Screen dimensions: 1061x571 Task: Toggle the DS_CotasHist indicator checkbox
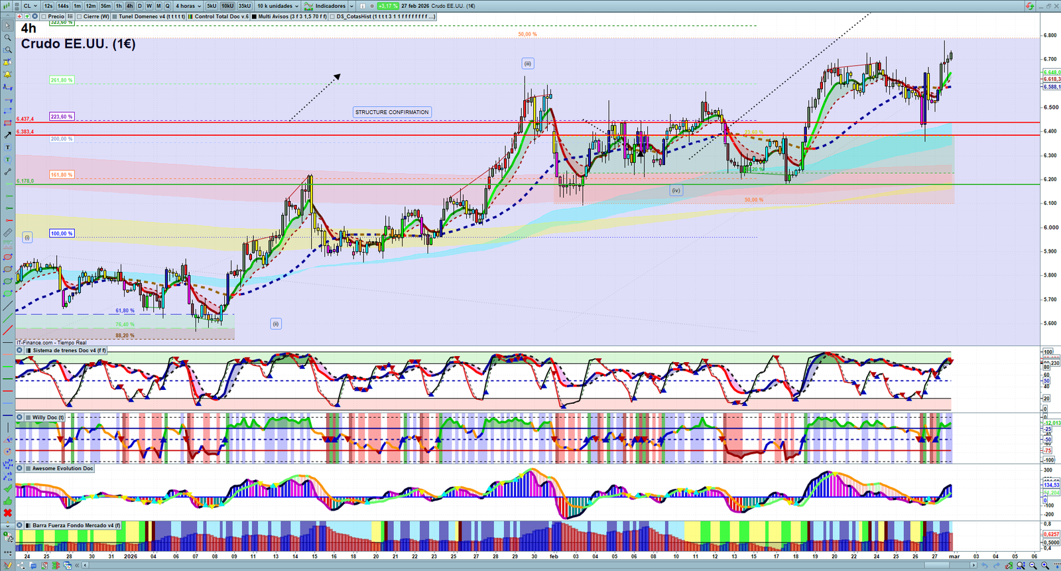point(332,16)
